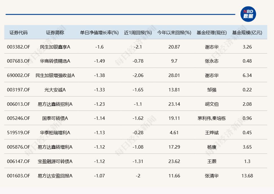Click the 单日净值增长率(%) column header
Screen dimensions: 274x194
click(99, 32)
